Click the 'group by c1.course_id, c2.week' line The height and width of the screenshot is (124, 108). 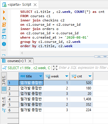50,42
